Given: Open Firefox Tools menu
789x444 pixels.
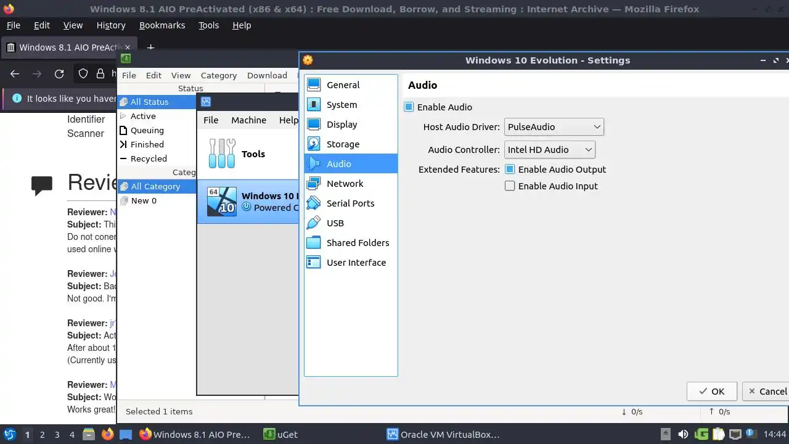Looking at the screenshot, I should pos(208,25).
